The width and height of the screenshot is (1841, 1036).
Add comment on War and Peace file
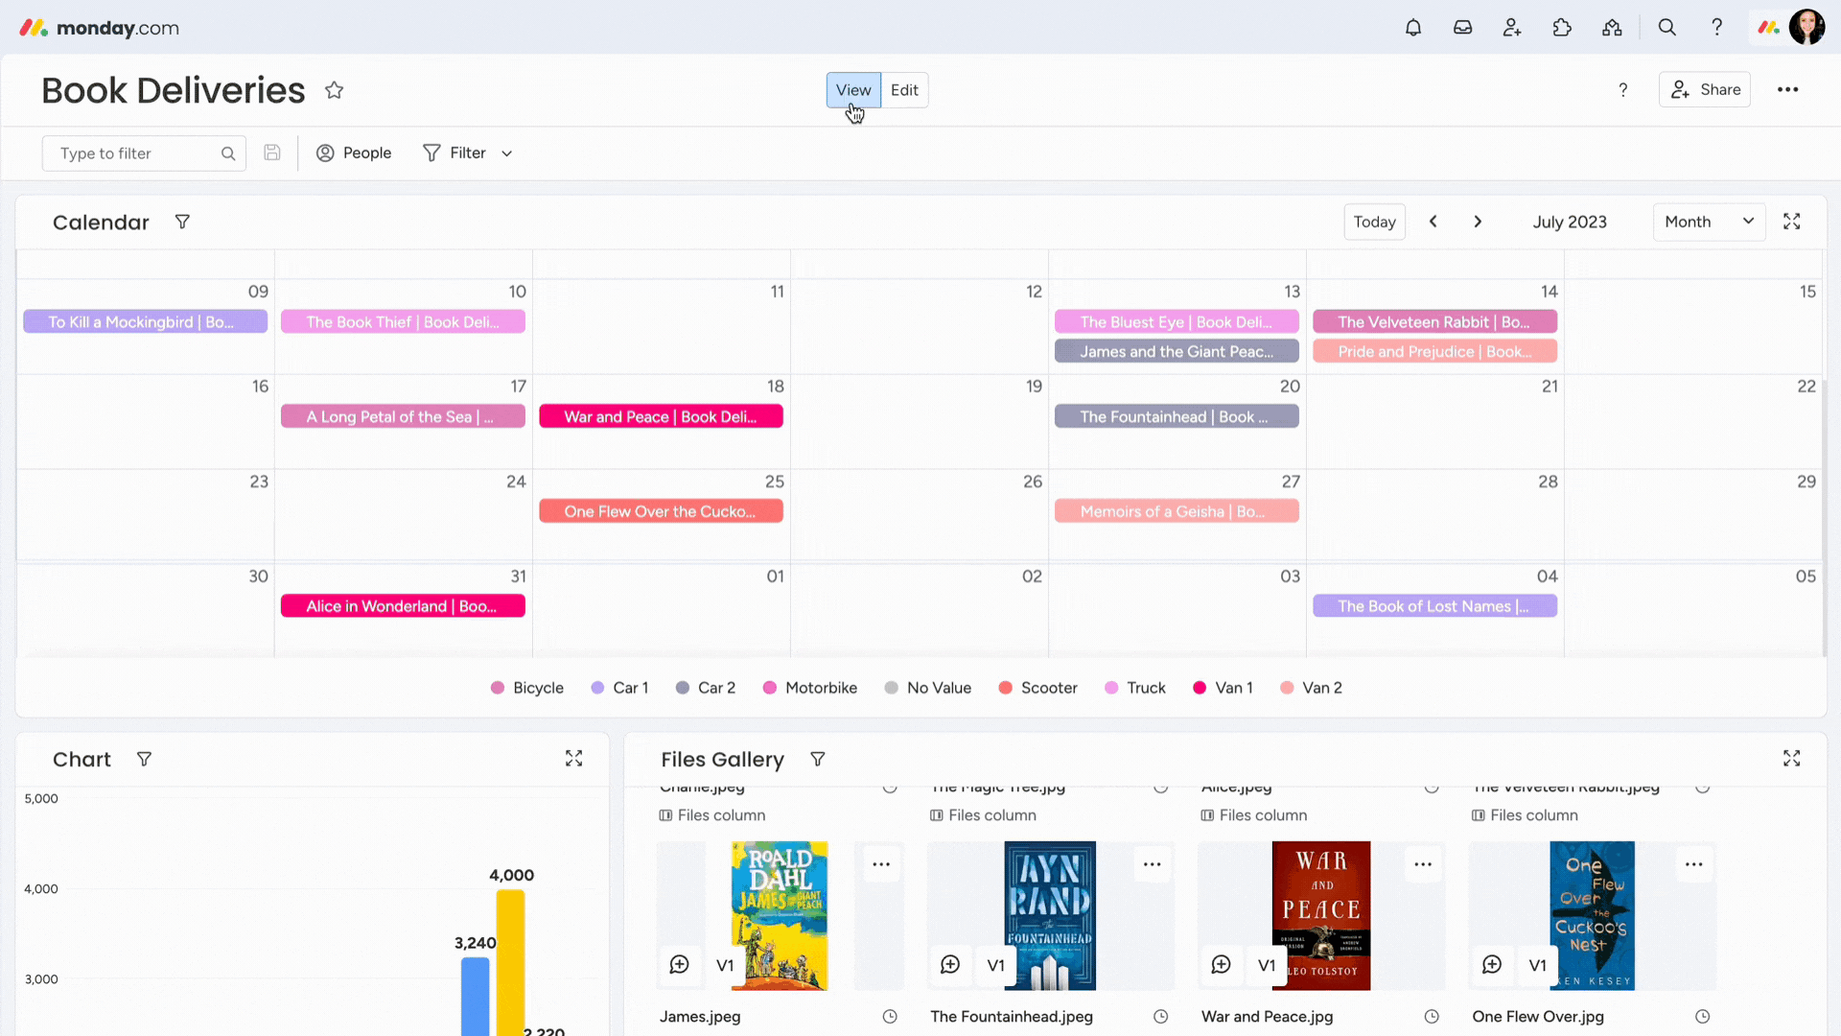(1221, 965)
